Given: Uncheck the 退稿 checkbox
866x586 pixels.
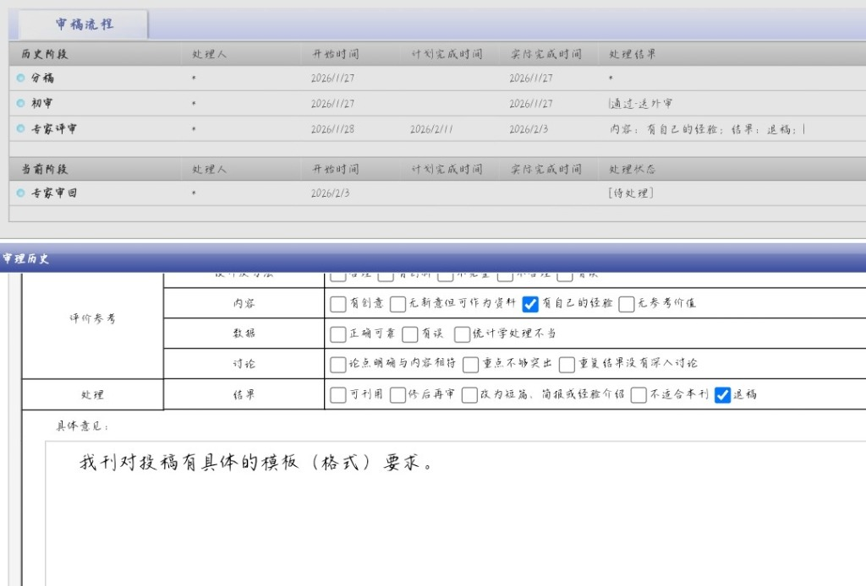Looking at the screenshot, I should tap(722, 395).
